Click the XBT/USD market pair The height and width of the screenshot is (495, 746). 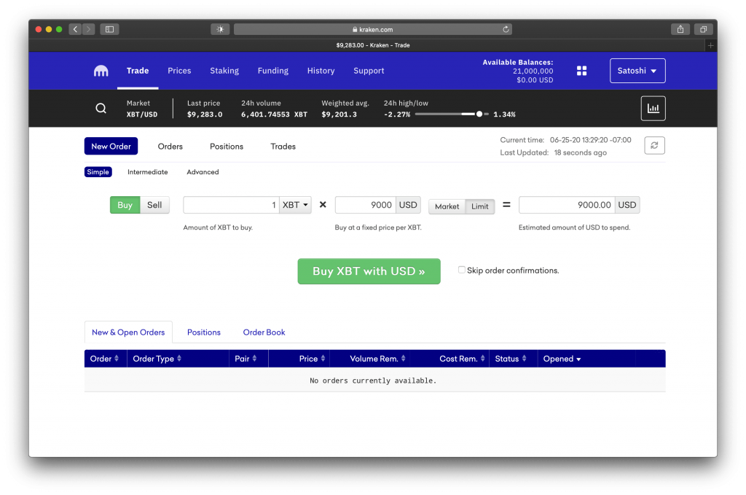pyautogui.click(x=142, y=114)
